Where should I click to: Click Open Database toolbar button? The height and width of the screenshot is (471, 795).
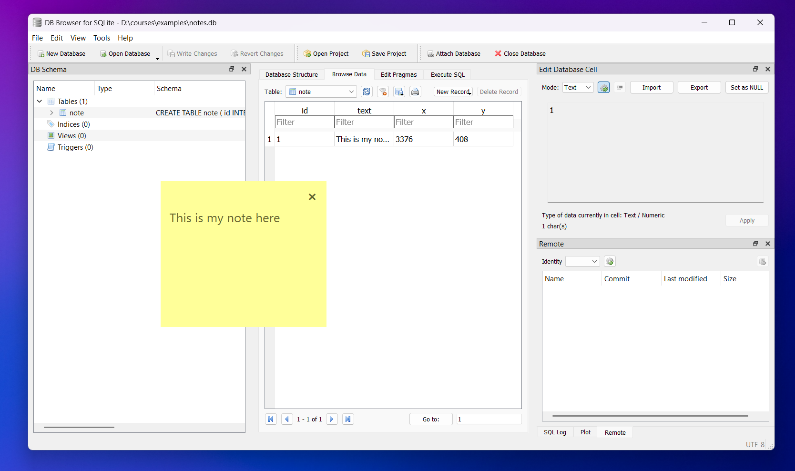pyautogui.click(x=125, y=54)
